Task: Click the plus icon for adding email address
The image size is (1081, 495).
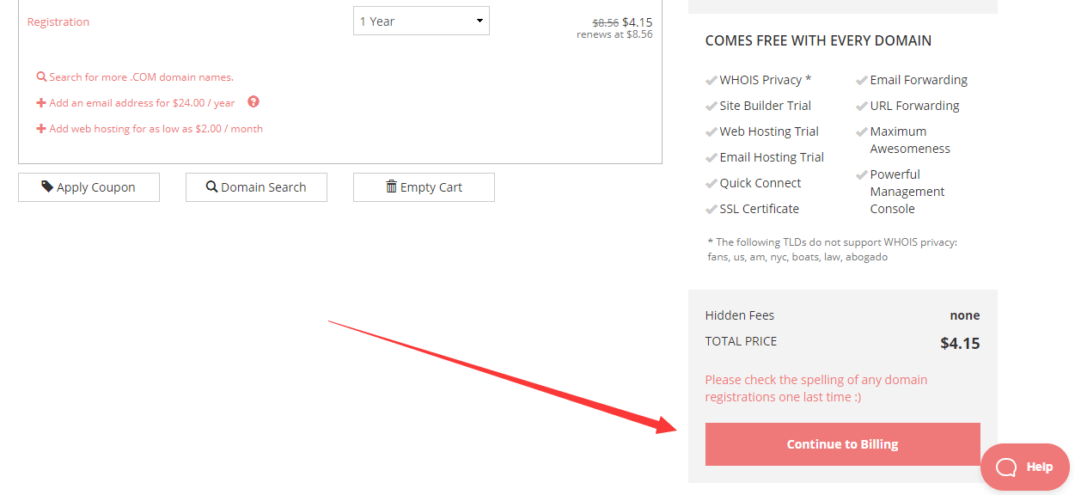Action: 41,103
